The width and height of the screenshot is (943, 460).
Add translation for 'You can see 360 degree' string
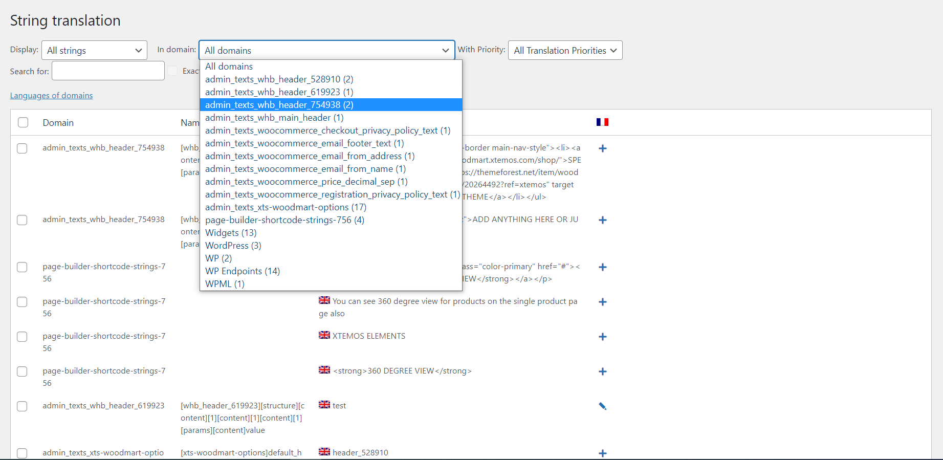[x=602, y=302]
